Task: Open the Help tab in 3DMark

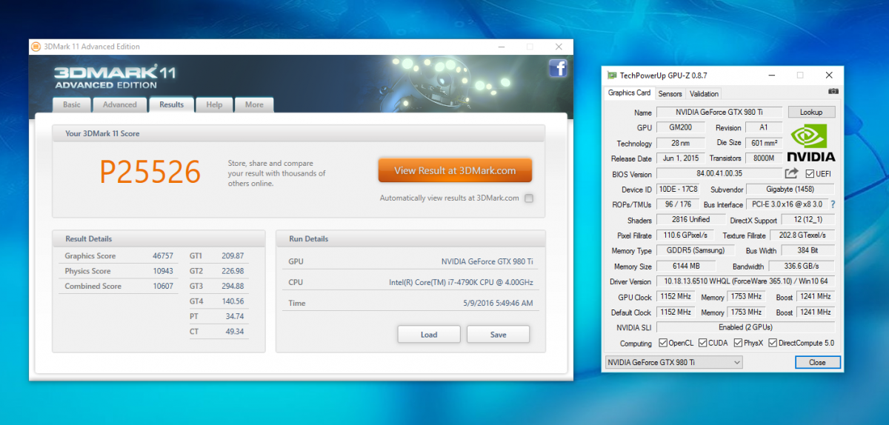Action: (x=214, y=104)
